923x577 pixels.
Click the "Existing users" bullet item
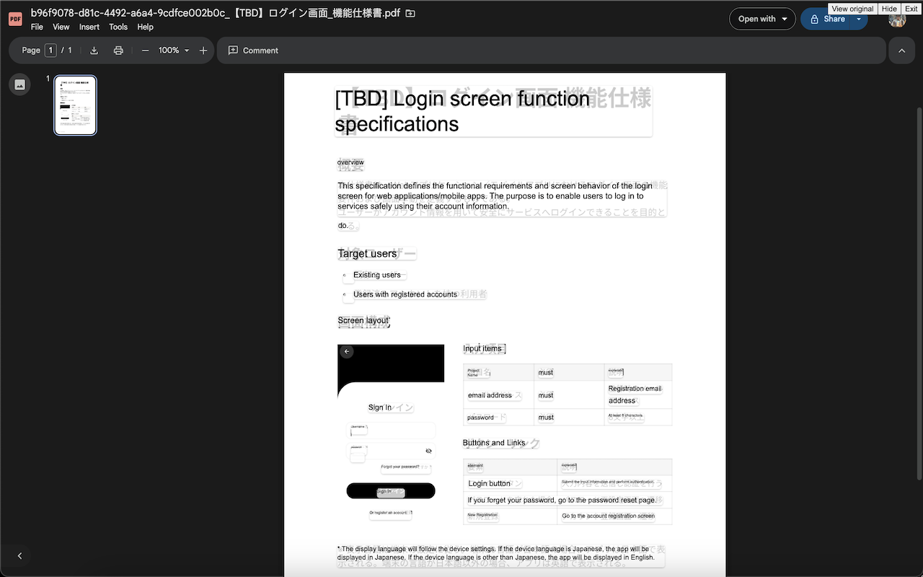click(x=376, y=275)
